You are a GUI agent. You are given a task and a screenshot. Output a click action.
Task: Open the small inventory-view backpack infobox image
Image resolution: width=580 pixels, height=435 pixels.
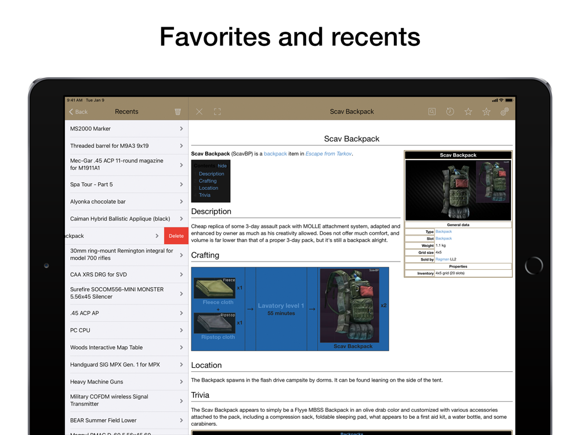(x=493, y=182)
